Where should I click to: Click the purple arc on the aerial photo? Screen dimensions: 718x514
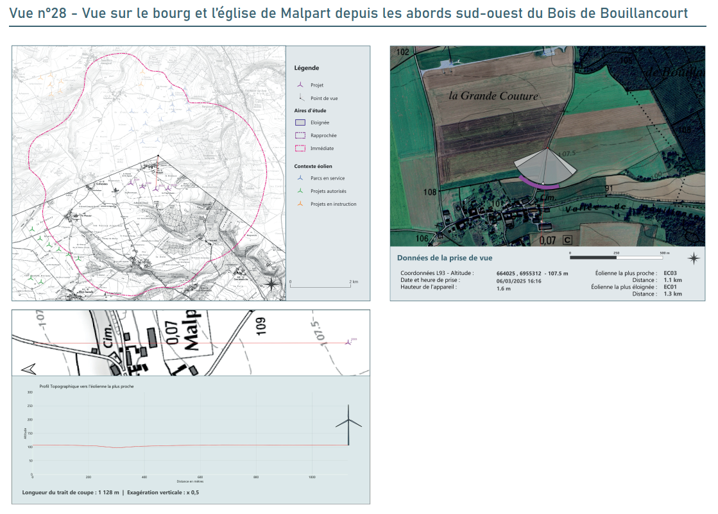(539, 184)
